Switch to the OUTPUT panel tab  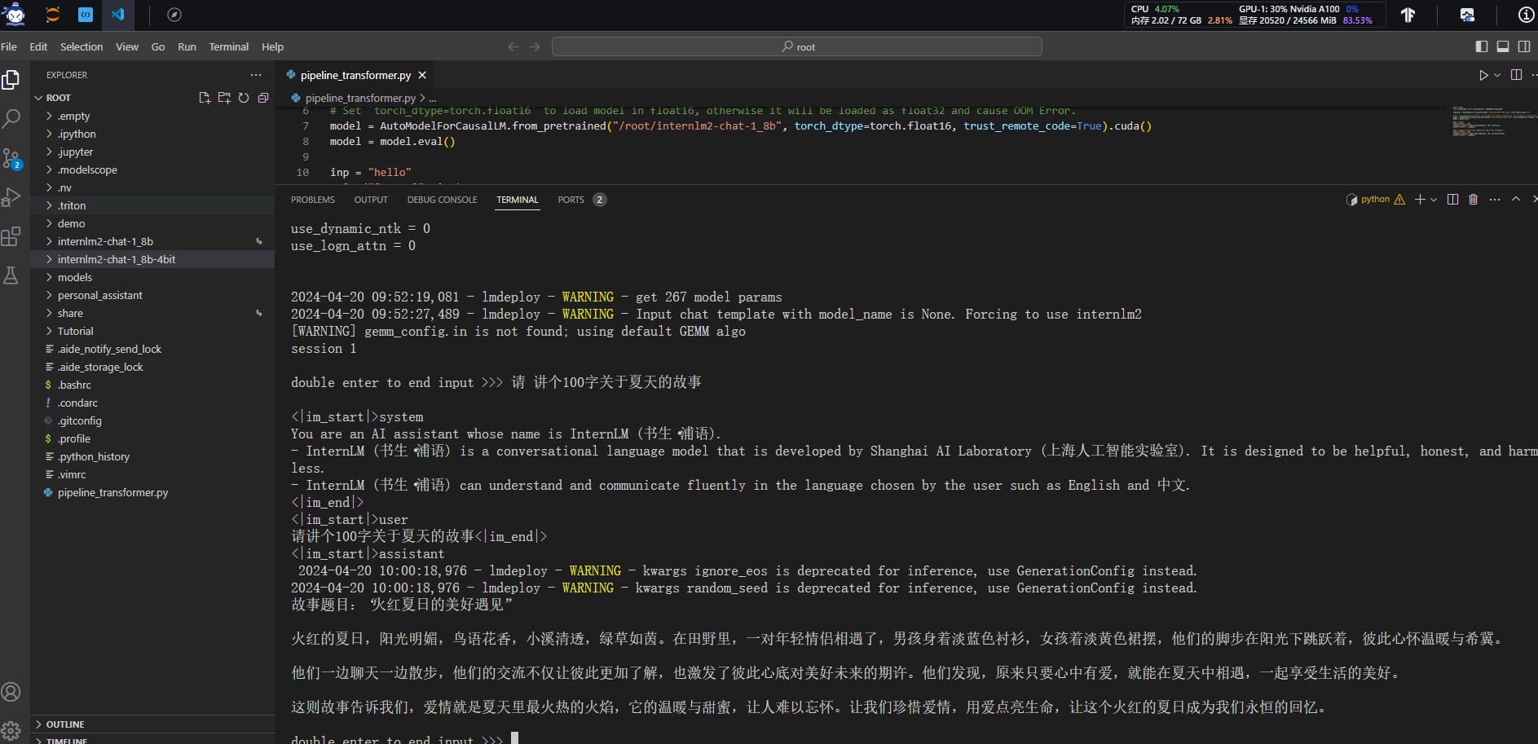click(371, 200)
